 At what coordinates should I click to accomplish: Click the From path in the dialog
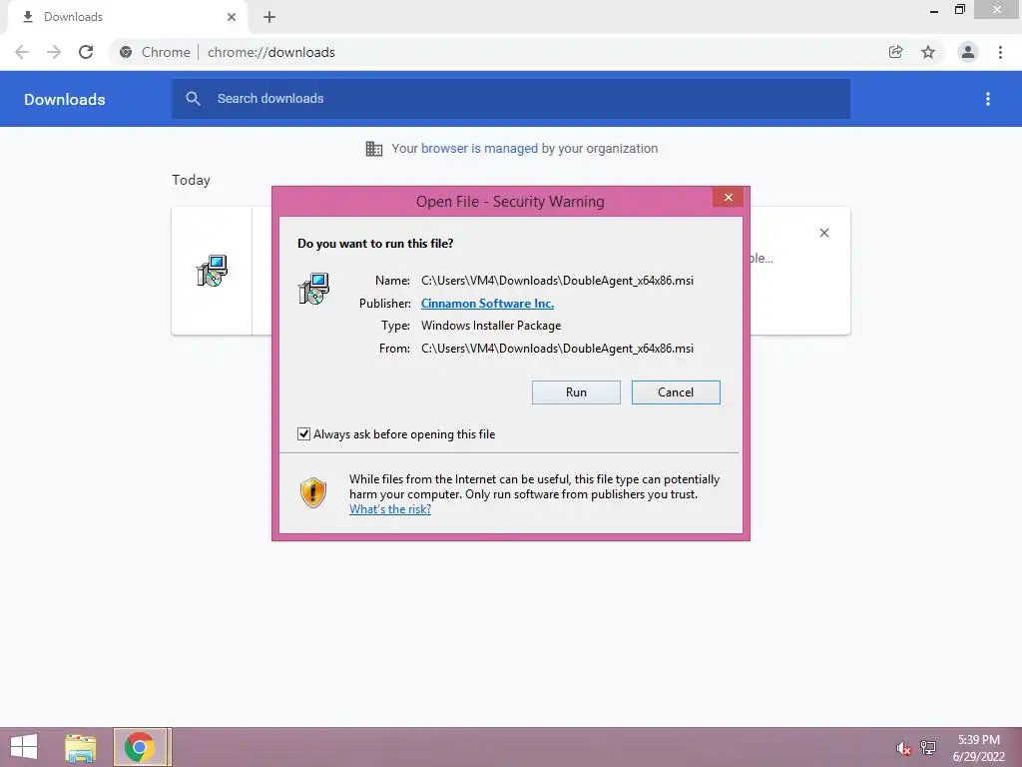(557, 349)
